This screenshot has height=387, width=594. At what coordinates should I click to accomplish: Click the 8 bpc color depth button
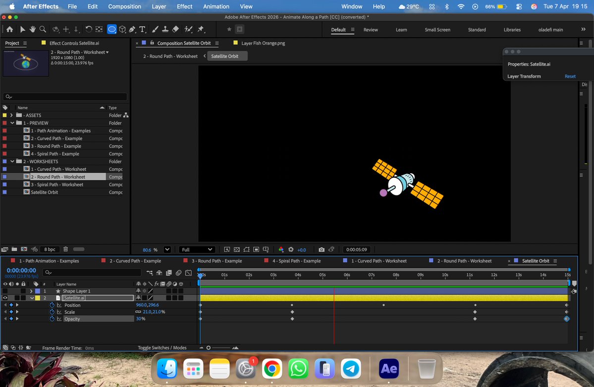[x=50, y=249]
